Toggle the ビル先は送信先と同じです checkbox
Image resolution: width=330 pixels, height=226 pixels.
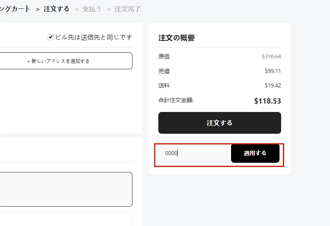point(50,37)
